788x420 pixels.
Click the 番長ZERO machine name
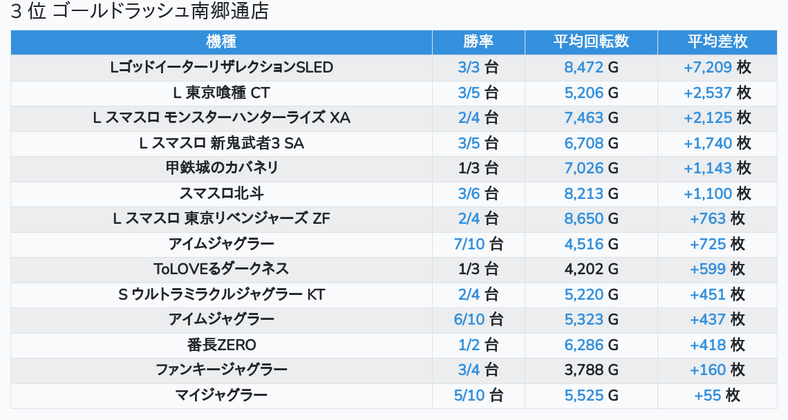tap(221, 345)
